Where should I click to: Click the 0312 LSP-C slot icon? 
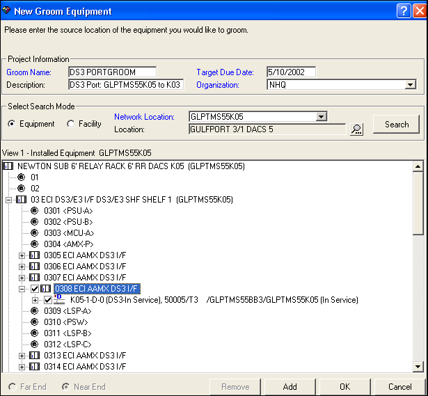[34, 344]
